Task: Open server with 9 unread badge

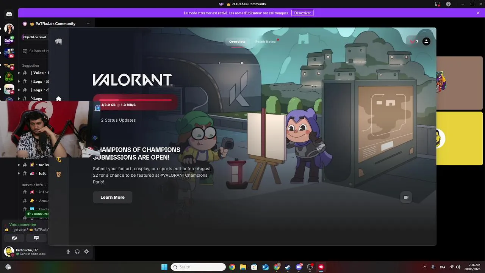Action: coord(9,65)
